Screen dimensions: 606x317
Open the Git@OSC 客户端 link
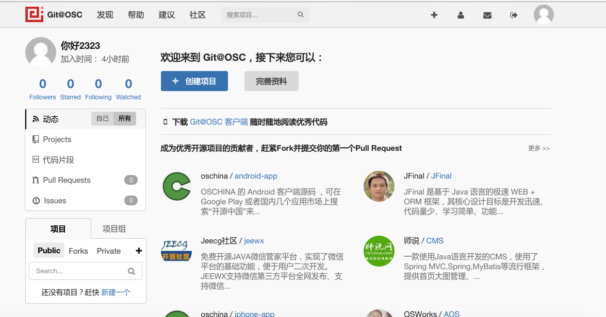pyautogui.click(x=219, y=122)
